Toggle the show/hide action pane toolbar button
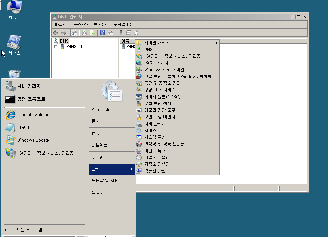The height and width of the screenshot is (237, 328). point(110,33)
